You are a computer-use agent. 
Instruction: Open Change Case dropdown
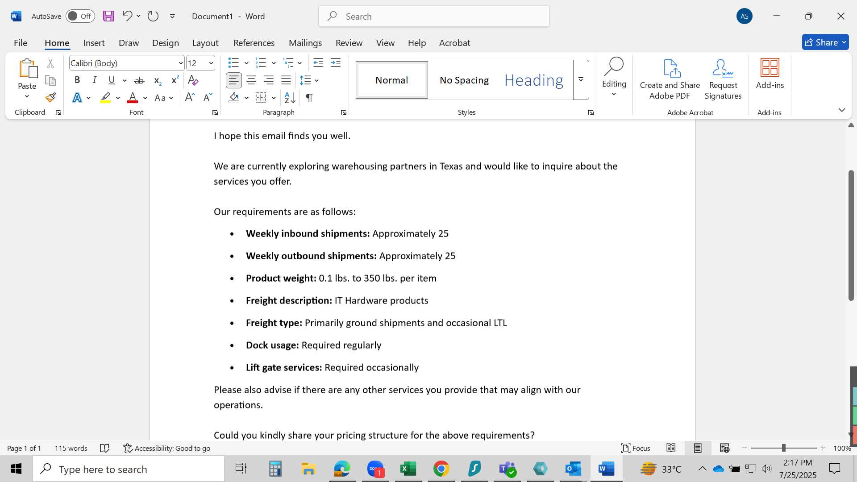(x=164, y=98)
